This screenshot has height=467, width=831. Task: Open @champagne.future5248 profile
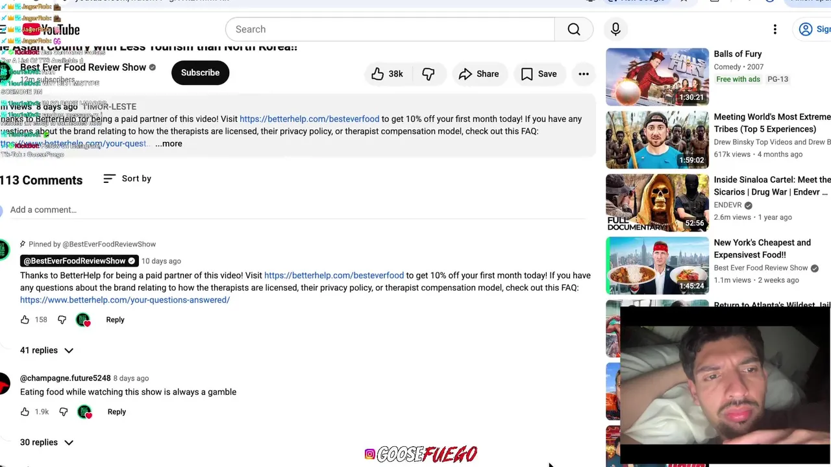(x=65, y=378)
